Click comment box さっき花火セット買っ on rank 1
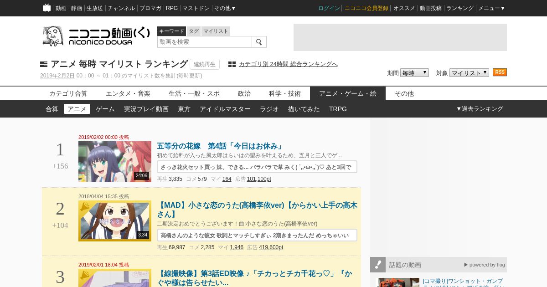547x287 pixels. (x=257, y=167)
